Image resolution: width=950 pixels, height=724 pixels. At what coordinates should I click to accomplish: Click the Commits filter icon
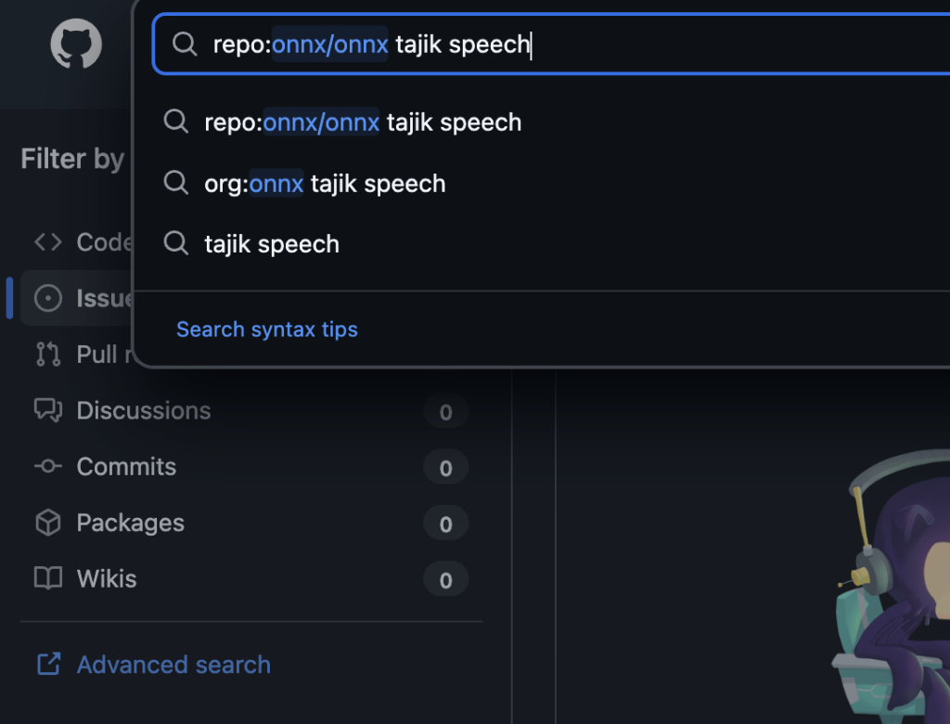(x=48, y=466)
